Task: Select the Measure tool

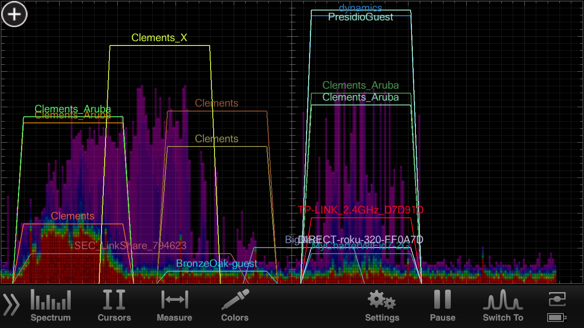Action: pyautogui.click(x=174, y=305)
